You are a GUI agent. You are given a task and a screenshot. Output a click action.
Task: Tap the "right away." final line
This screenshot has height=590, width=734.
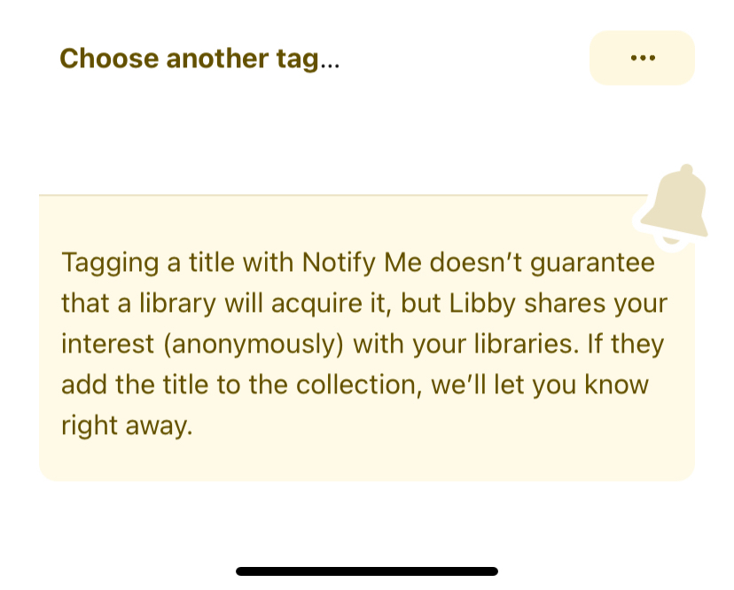127,426
